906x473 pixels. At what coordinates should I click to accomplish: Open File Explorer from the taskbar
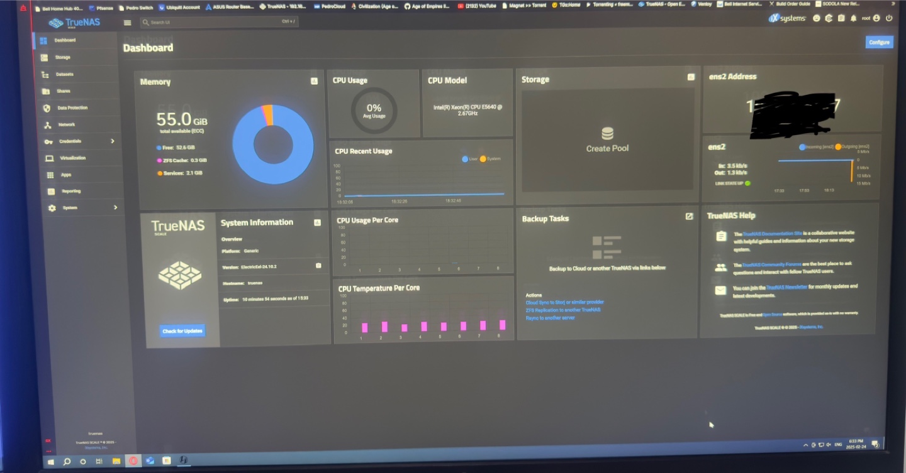click(x=116, y=461)
